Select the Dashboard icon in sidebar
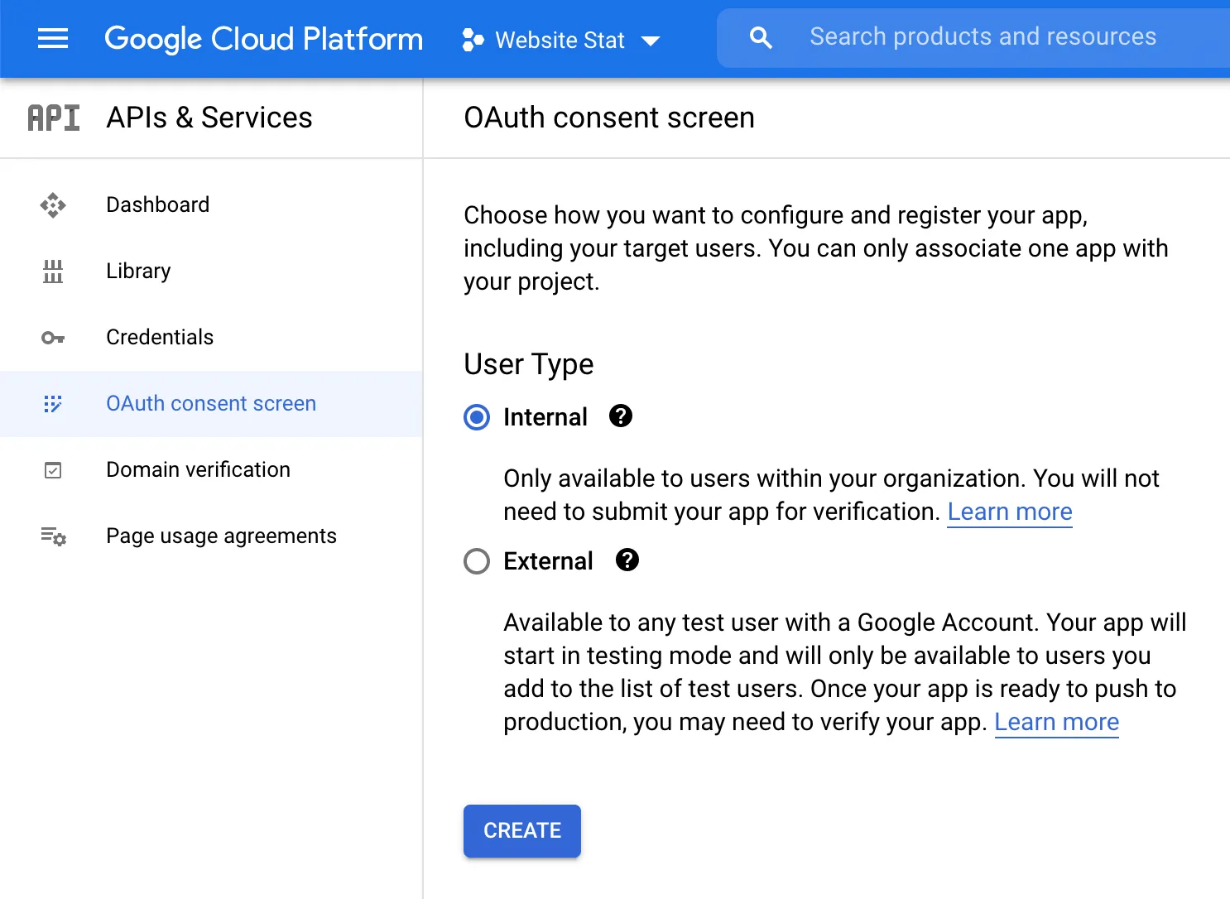This screenshot has width=1230, height=899. click(52, 204)
